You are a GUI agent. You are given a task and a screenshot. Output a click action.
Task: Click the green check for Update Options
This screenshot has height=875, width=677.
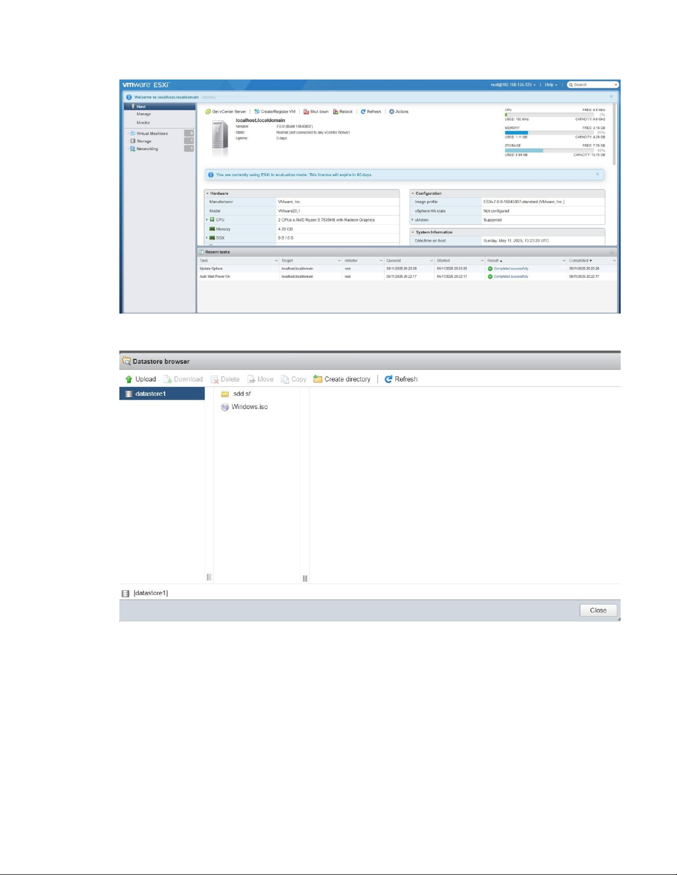tap(490, 268)
